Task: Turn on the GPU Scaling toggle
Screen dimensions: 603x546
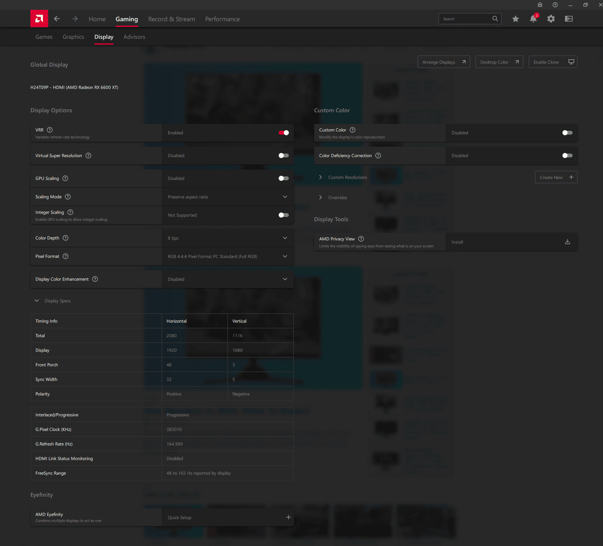Action: click(x=283, y=178)
